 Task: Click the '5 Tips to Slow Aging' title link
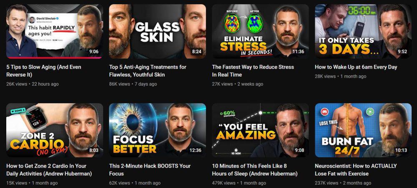(x=44, y=71)
